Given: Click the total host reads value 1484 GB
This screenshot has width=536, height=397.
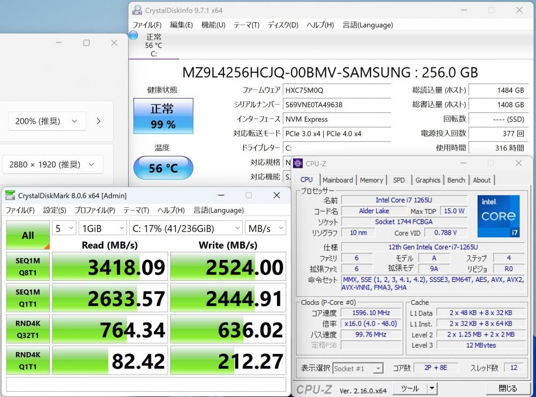Looking at the screenshot, I should 498,90.
